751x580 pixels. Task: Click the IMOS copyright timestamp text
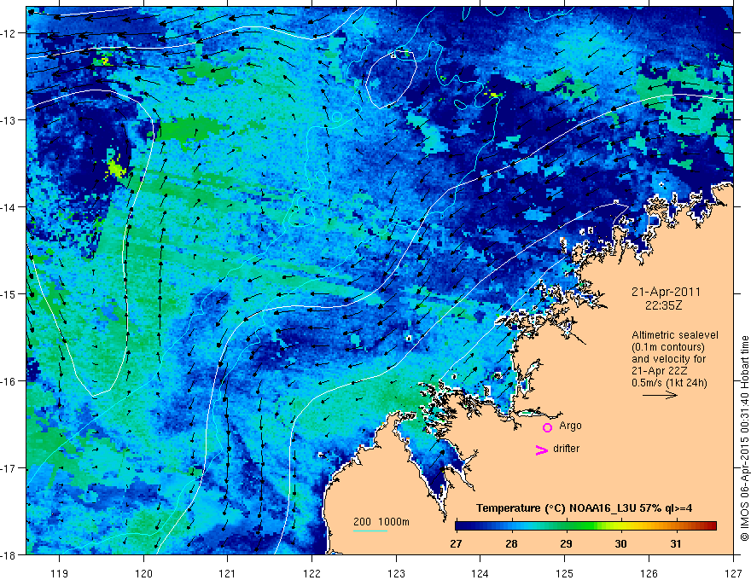(x=744, y=438)
